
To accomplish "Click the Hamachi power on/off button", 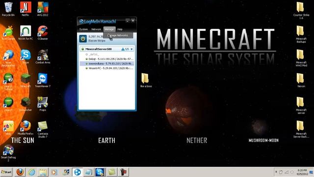I will (83, 38).
